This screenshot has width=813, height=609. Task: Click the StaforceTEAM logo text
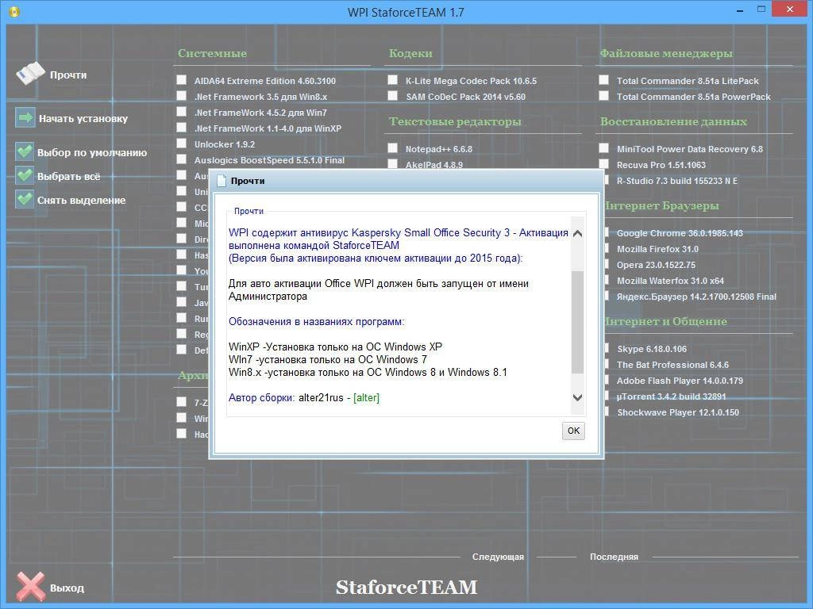(x=406, y=588)
